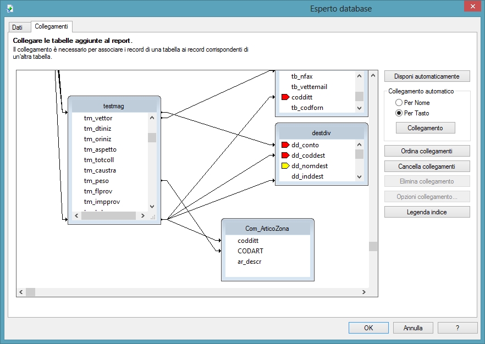Click diagram canvas horizontal scrollbar thumb
The image size is (485, 344).
click(x=30, y=292)
